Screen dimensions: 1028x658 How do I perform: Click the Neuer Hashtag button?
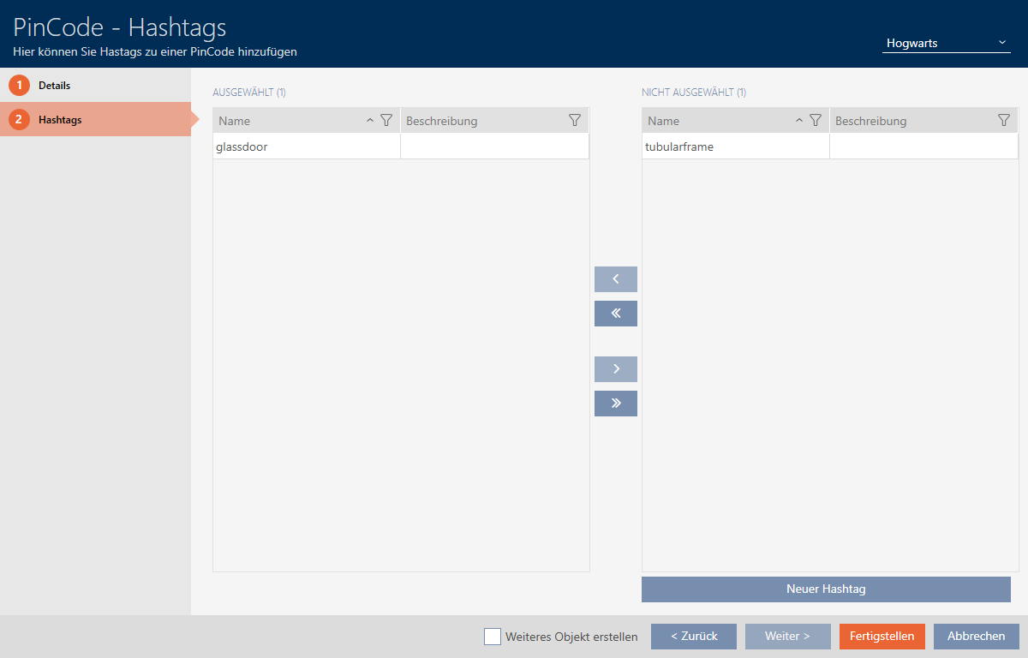click(826, 589)
